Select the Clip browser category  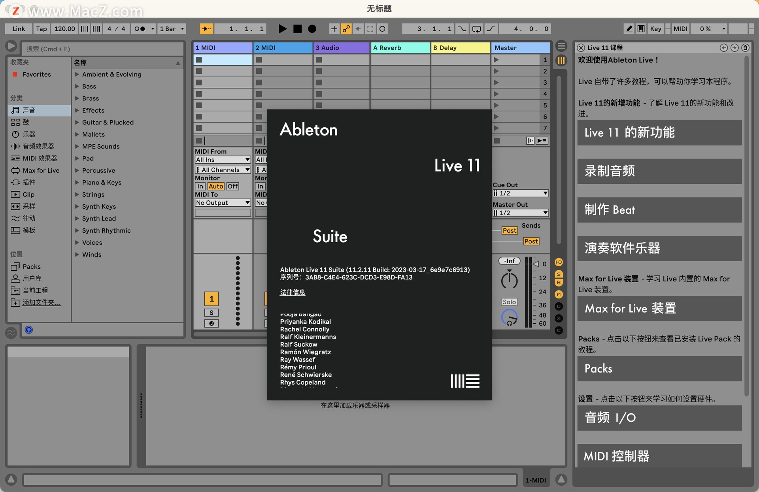pyautogui.click(x=39, y=194)
